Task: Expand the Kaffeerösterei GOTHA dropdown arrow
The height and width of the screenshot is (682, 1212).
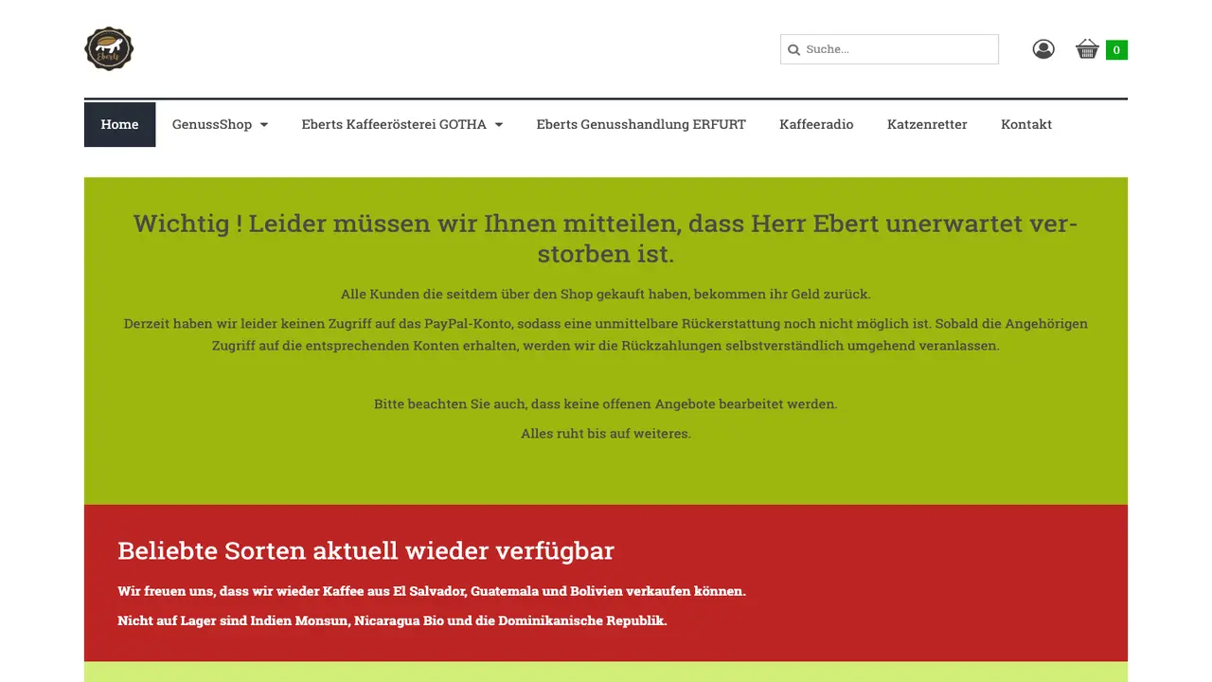Action: (x=499, y=125)
